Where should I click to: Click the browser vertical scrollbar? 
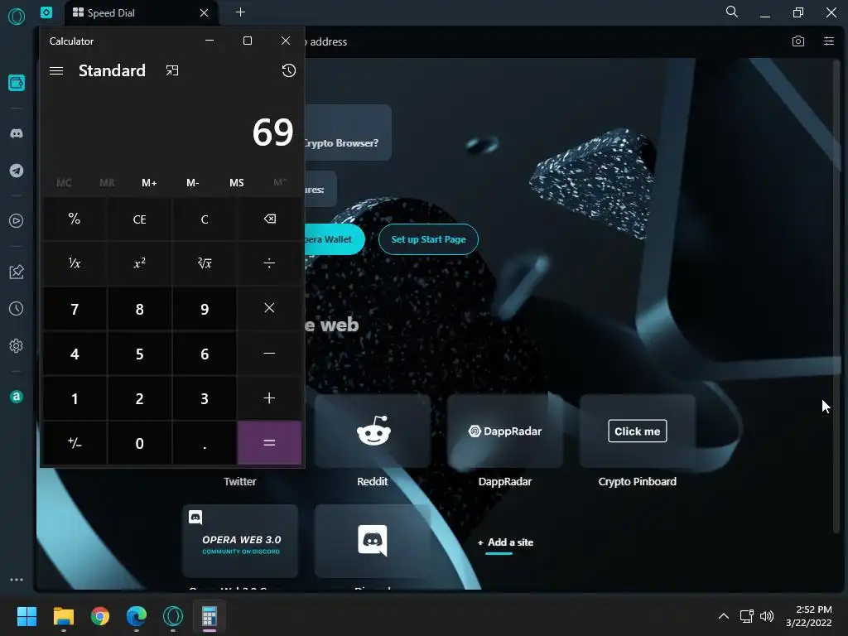click(x=836, y=295)
